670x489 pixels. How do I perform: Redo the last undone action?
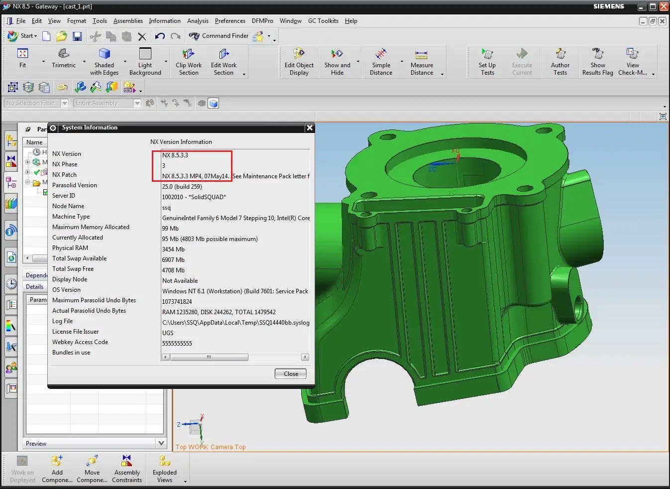click(x=176, y=36)
